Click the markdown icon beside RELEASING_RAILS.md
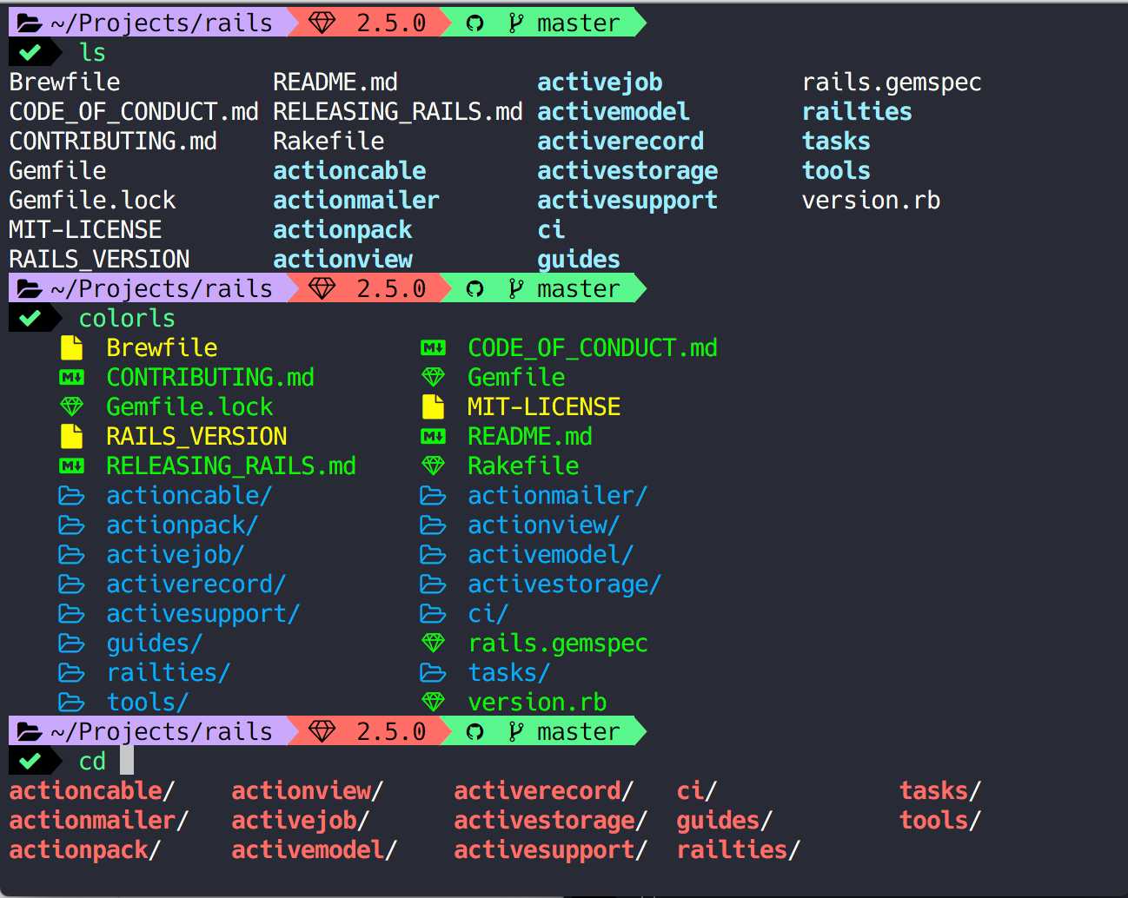The image size is (1128, 898). tap(72, 466)
